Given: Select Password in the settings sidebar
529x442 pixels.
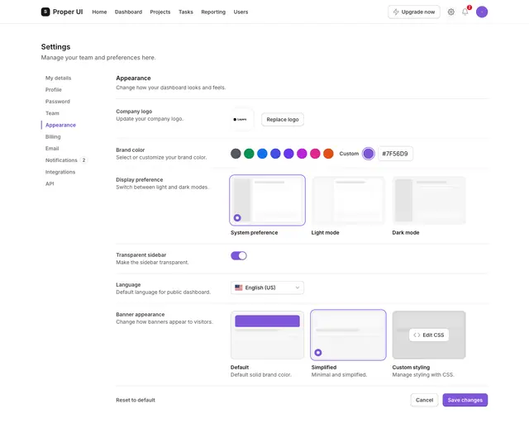Looking at the screenshot, I should 58,102.
